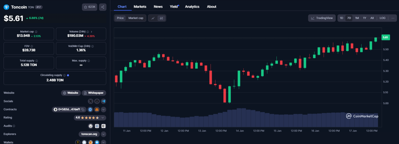Screen dimensions: 399x144
Task: Switch chart to Market cap view
Action: [136, 18]
